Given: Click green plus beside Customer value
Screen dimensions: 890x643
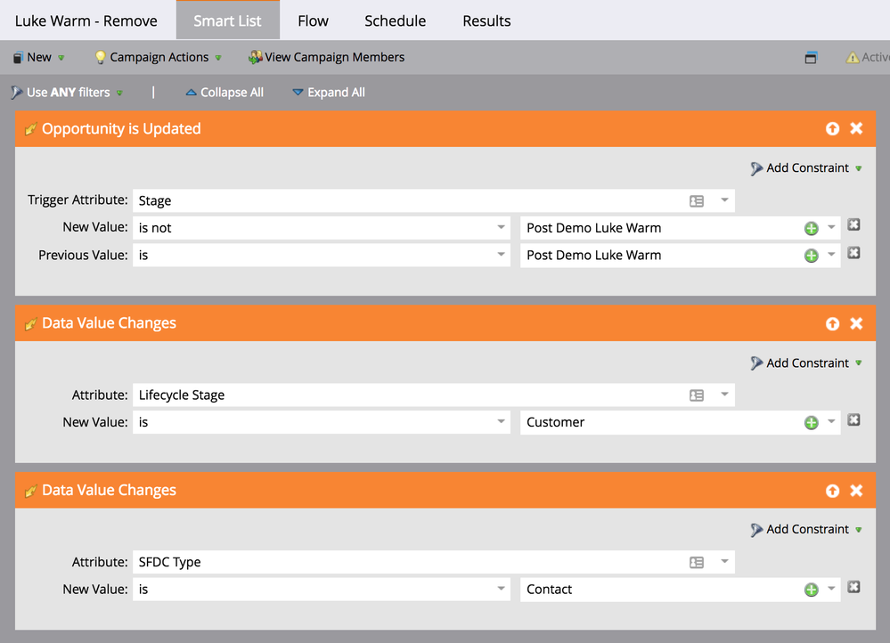Looking at the screenshot, I should tap(811, 423).
